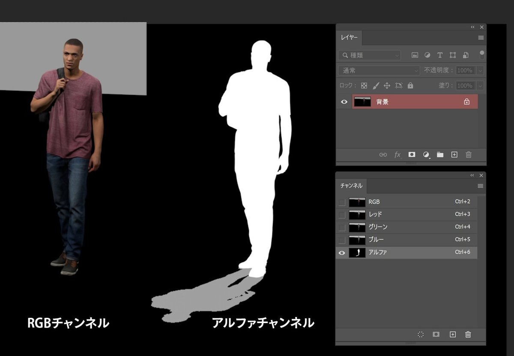514x356 pixels.
Task: Click the アルファ channel thumbnail
Action: point(357,253)
